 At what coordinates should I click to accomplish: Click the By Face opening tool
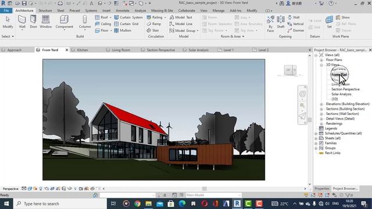(x=270, y=24)
